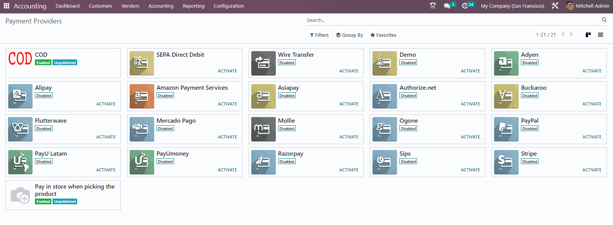Click the search magnifier icon
The image size is (613, 225).
tap(604, 20)
